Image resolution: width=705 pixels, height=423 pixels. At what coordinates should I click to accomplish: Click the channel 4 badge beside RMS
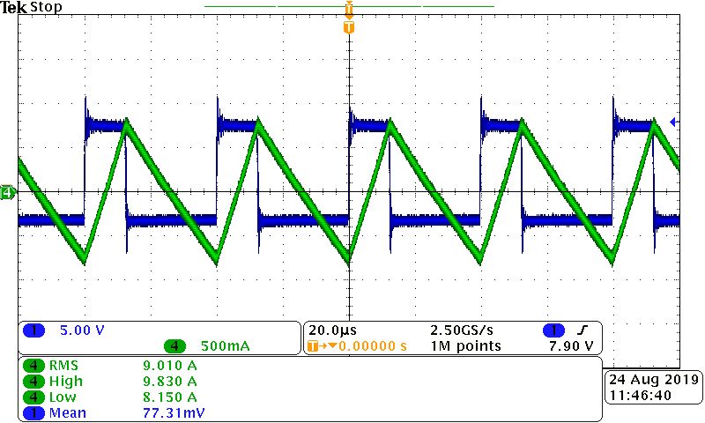[x=34, y=366]
